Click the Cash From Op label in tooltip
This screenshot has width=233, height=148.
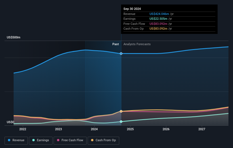[133, 29]
